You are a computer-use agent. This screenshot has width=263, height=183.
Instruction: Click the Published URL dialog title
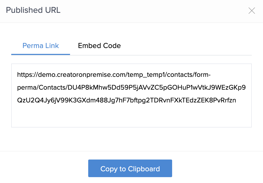[x=33, y=10]
